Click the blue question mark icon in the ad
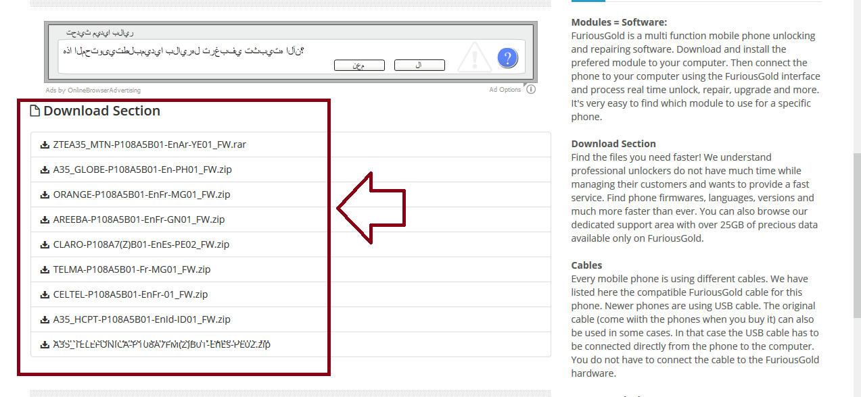Viewport: 861px width, 397px height. (507, 58)
